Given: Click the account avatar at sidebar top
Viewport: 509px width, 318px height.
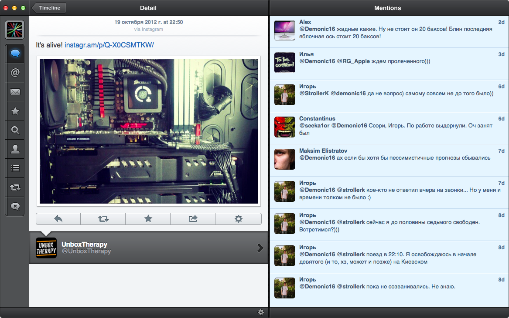Looking at the screenshot, I should click(x=15, y=30).
